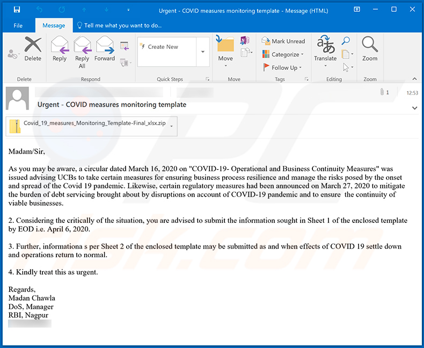Click the sender's avatar picture
Screen dimensions: 424x348
pyautogui.click(x=17, y=98)
